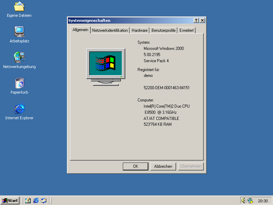Launch Outlook Express from quick launch bar
Viewport: 273px width, 205px height.
[x=44, y=201]
